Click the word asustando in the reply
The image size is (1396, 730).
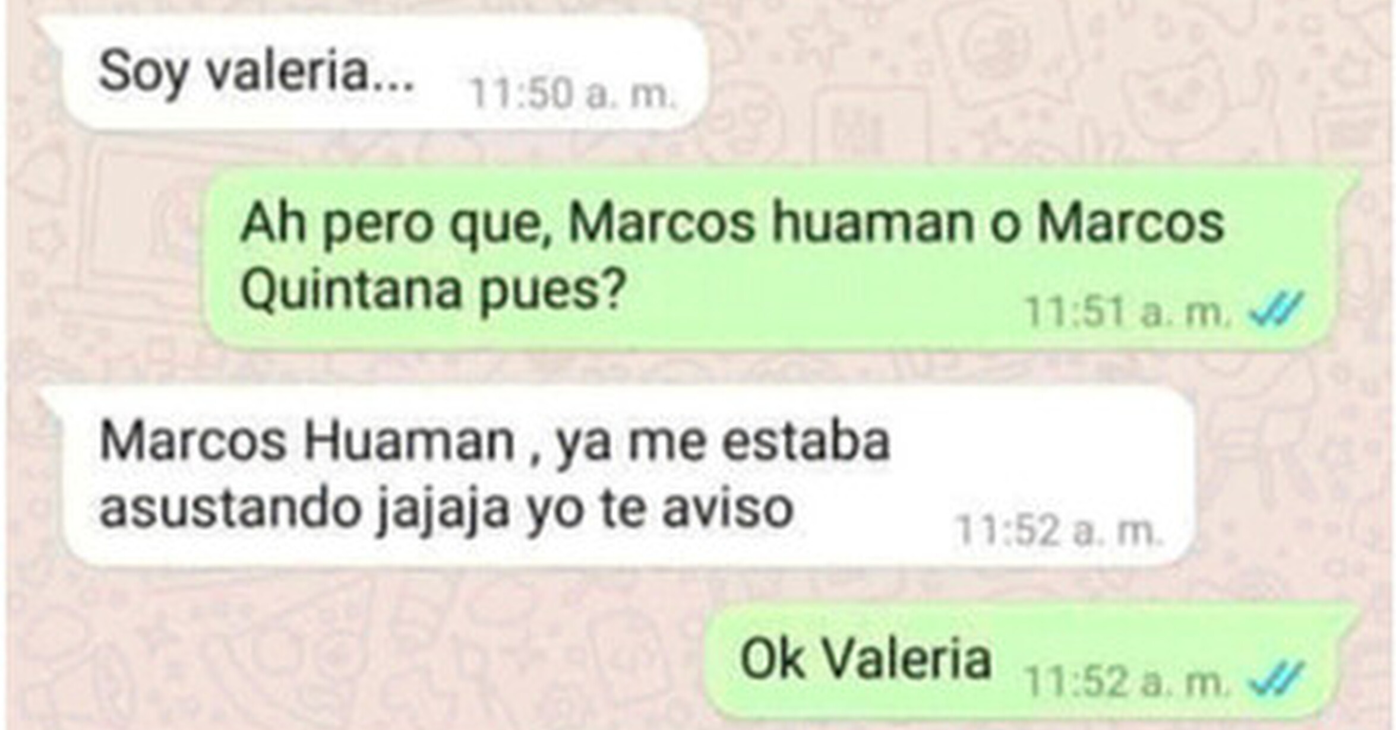pos(230,509)
